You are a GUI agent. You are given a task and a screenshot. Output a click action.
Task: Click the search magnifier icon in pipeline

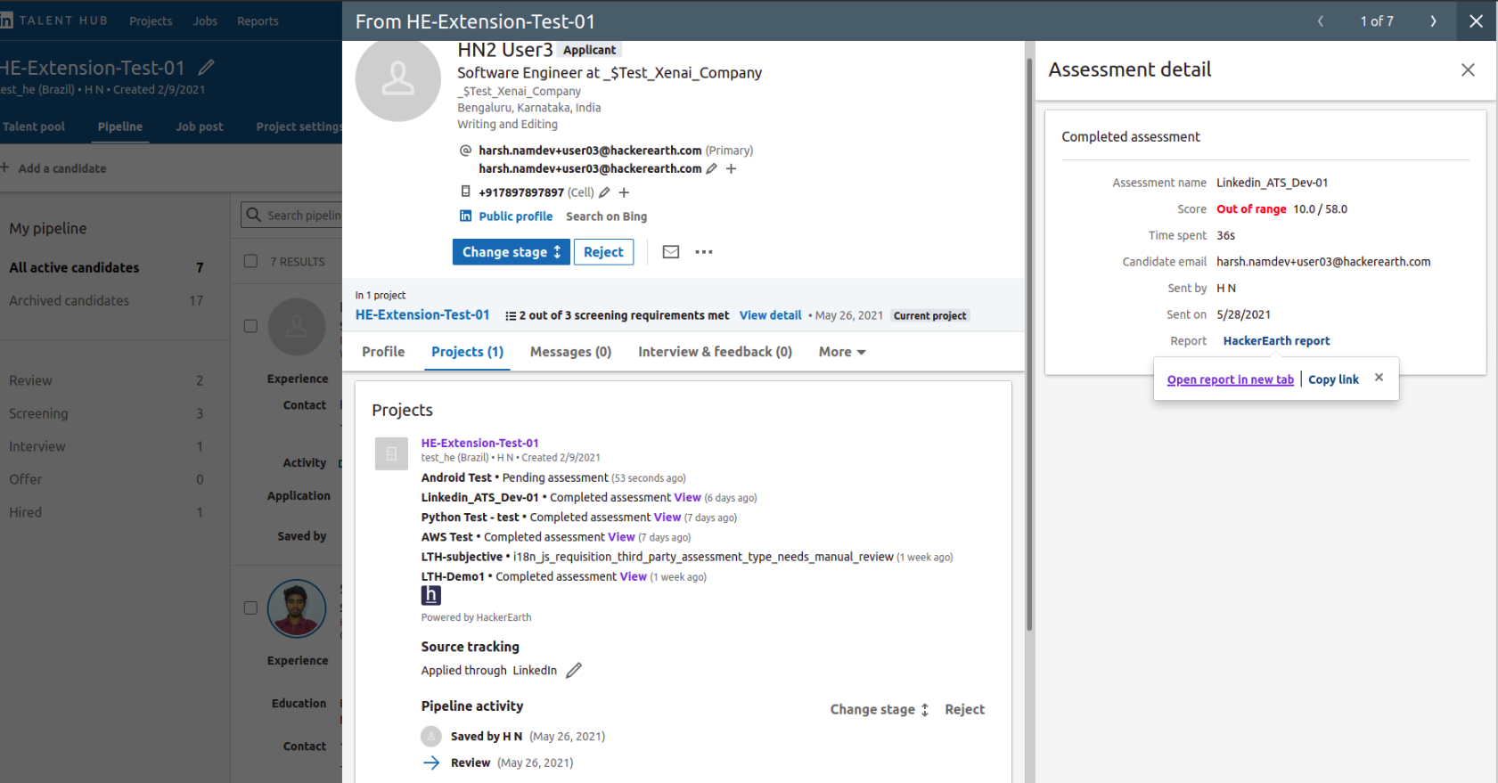(x=254, y=215)
